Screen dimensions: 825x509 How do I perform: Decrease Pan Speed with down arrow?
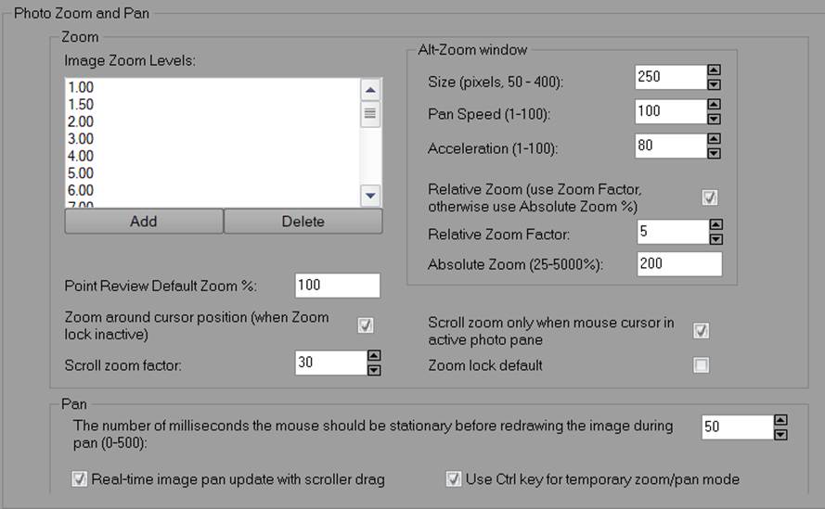click(x=714, y=118)
